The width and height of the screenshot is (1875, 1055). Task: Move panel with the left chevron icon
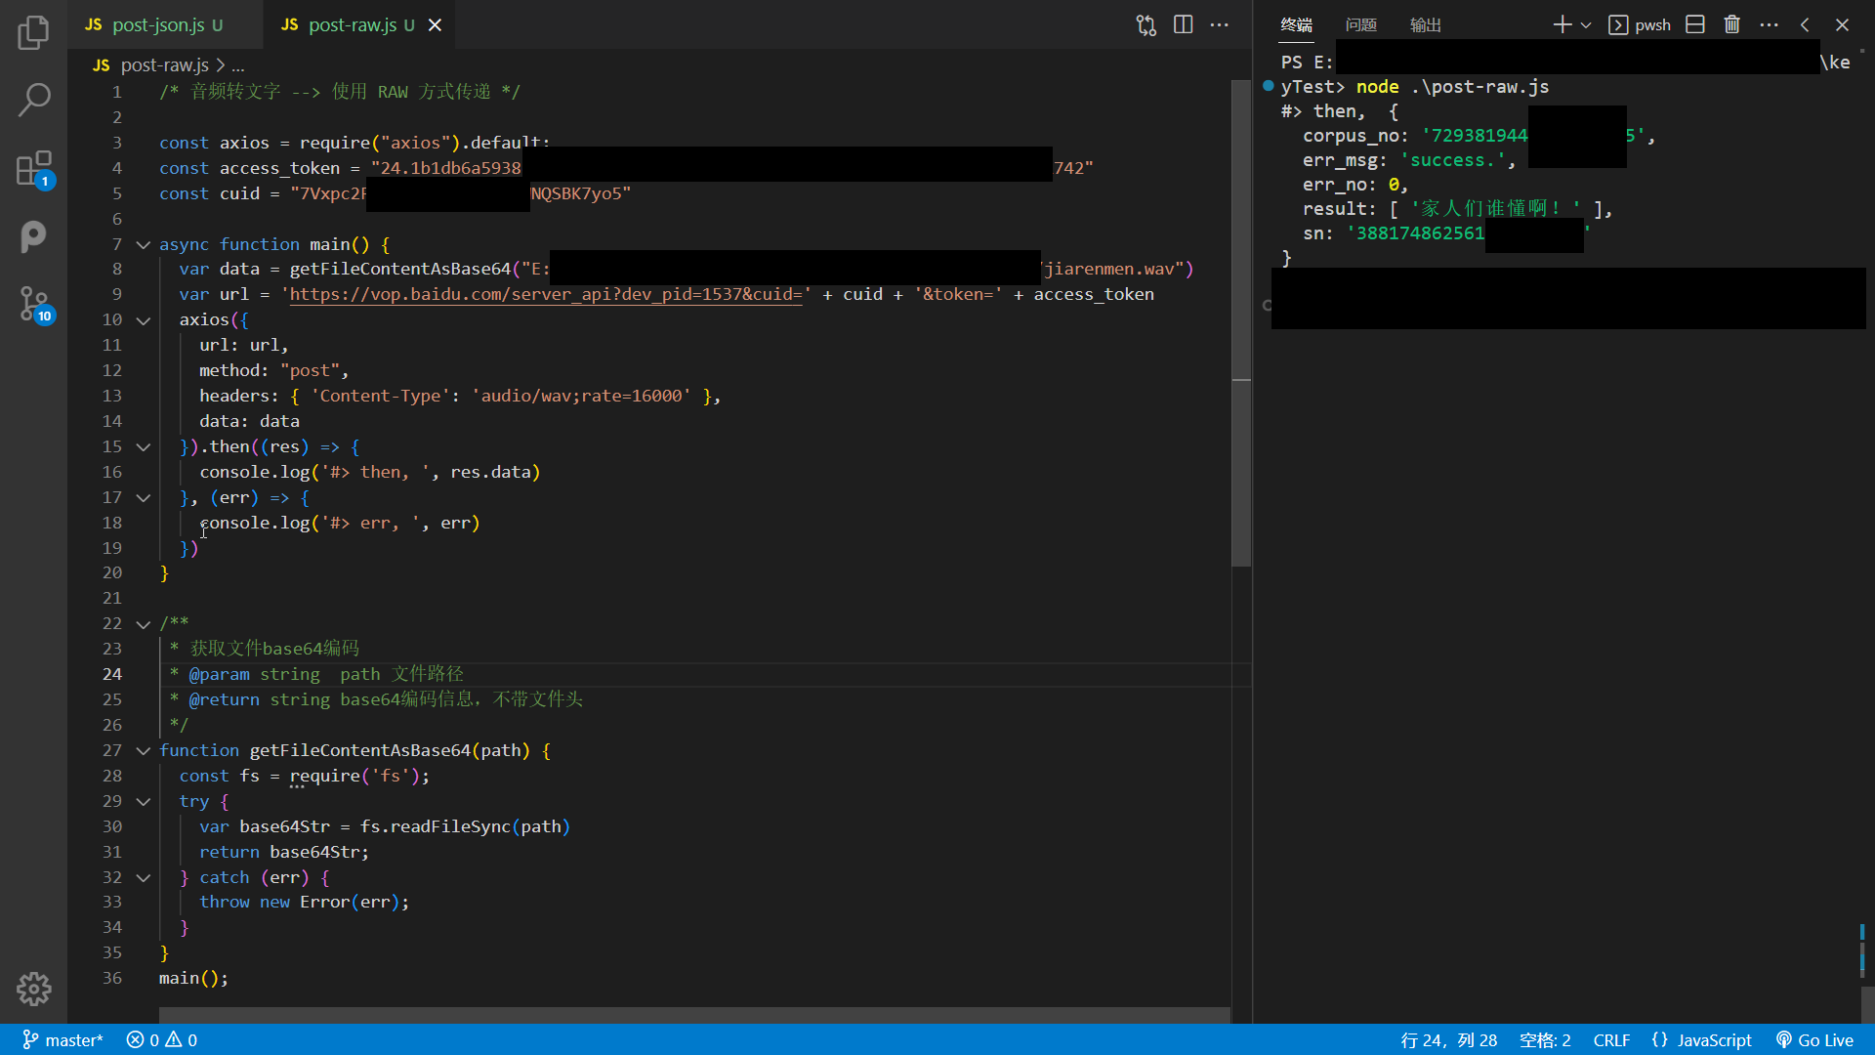(1805, 24)
